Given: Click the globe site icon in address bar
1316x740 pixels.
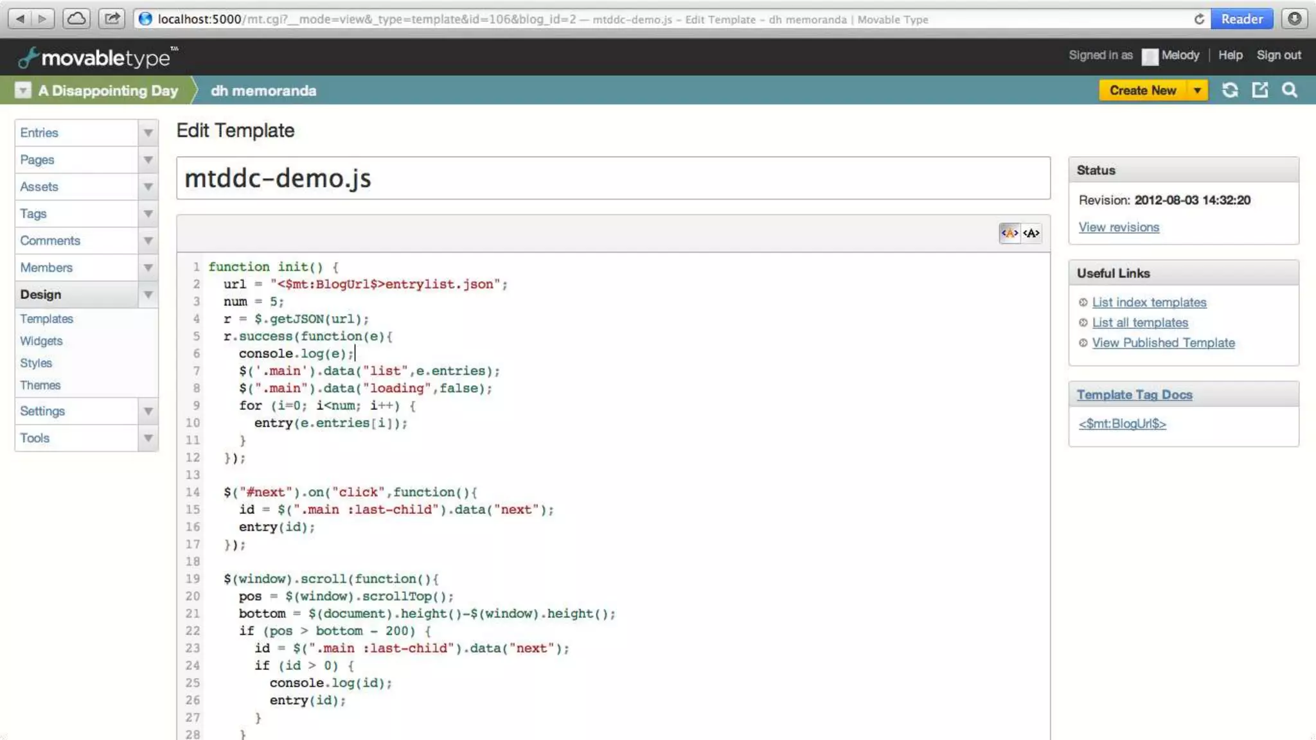Looking at the screenshot, I should [146, 19].
